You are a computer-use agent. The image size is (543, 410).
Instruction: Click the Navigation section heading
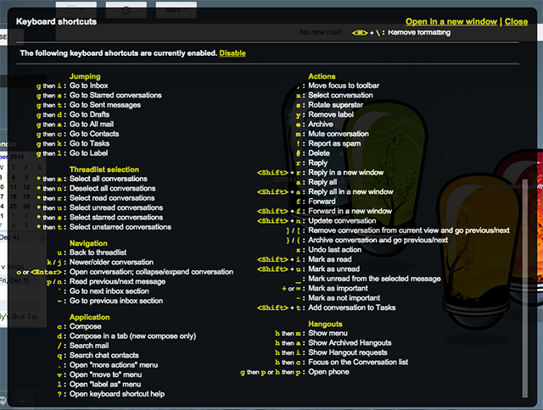click(90, 243)
